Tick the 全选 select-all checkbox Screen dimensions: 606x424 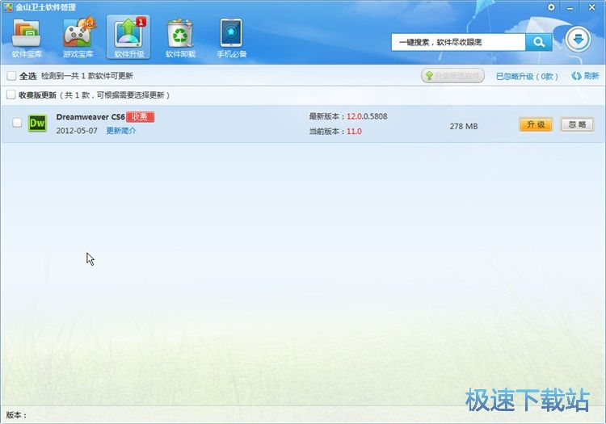pyautogui.click(x=11, y=76)
